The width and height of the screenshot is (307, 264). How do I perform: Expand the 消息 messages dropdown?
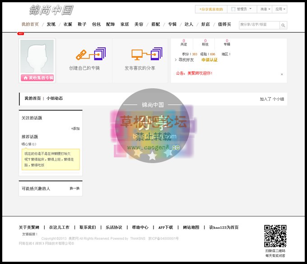(x=265, y=9)
